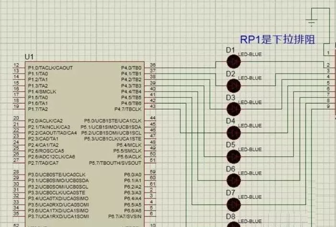Select the D4 blue LED
This screenshot has height=227, width=336.
pos(233,133)
